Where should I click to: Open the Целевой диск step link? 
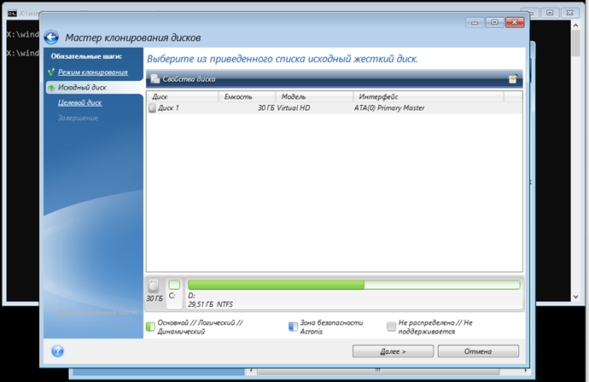click(79, 102)
